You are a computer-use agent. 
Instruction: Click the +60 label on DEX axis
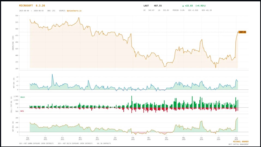(x=17, y=118)
